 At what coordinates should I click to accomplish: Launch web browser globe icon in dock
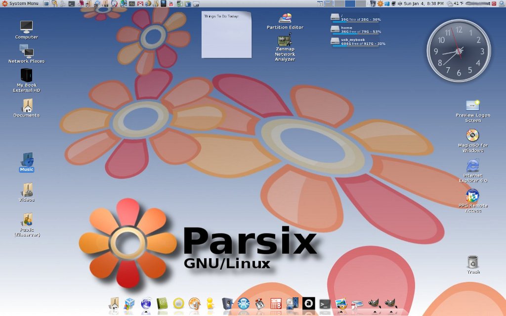(146, 304)
